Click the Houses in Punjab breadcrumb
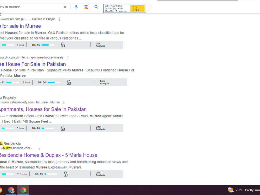The image size is (260, 195). (x=44, y=19)
